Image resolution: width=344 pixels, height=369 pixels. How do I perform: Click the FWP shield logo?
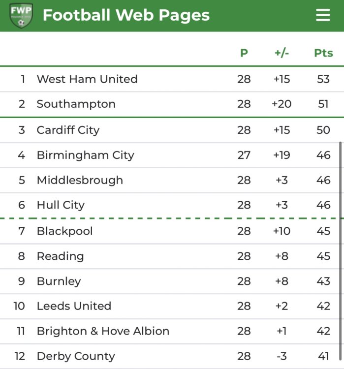[21, 15]
